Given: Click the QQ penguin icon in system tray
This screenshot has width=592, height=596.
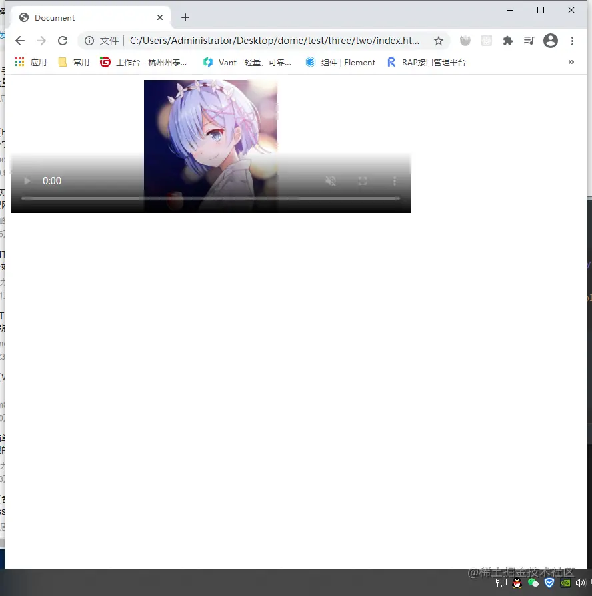Looking at the screenshot, I should tap(517, 584).
